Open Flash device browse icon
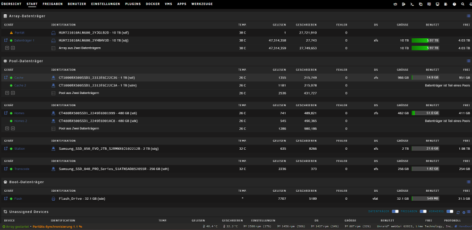 pyautogui.click(x=6, y=198)
